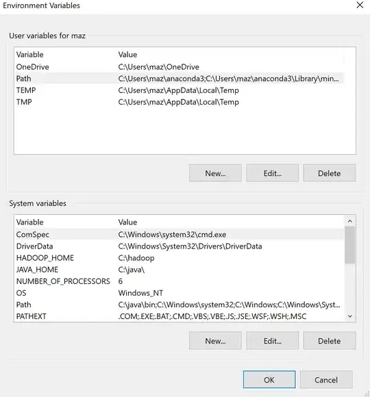Click Edit under system variables
Screen dimensions: 370x397
coord(273,341)
